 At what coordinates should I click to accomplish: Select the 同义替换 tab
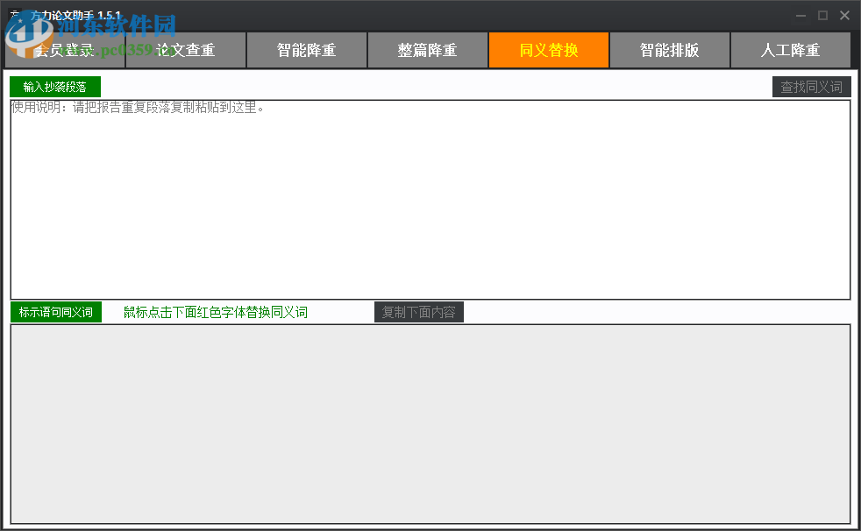pos(548,50)
